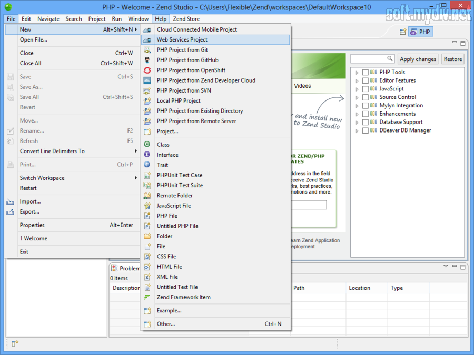
Task: Click the Zend Framework Item icon
Action: (x=147, y=297)
